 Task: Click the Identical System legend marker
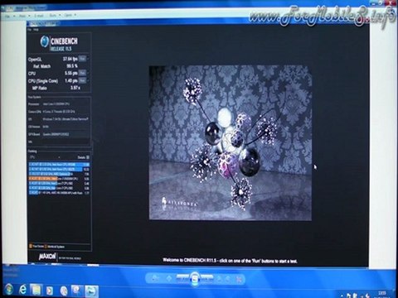tap(46, 247)
